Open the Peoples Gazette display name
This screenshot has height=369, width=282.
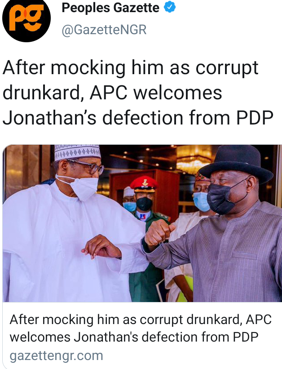[110, 8]
